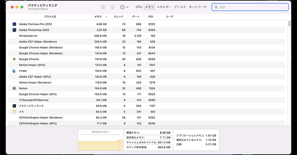Click the Adobe Premiere Pro app icon
Viewport: 297px width, 155px height.
14,24
